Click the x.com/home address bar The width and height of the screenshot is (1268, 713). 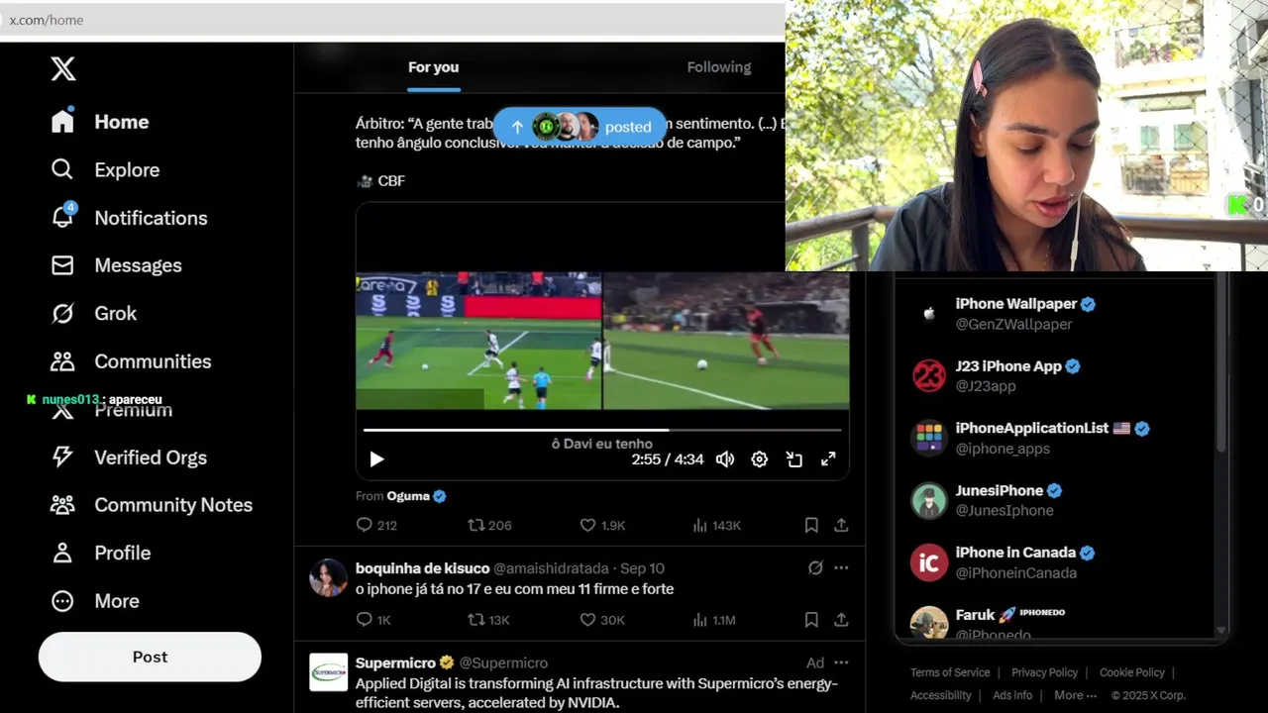pos(392,20)
